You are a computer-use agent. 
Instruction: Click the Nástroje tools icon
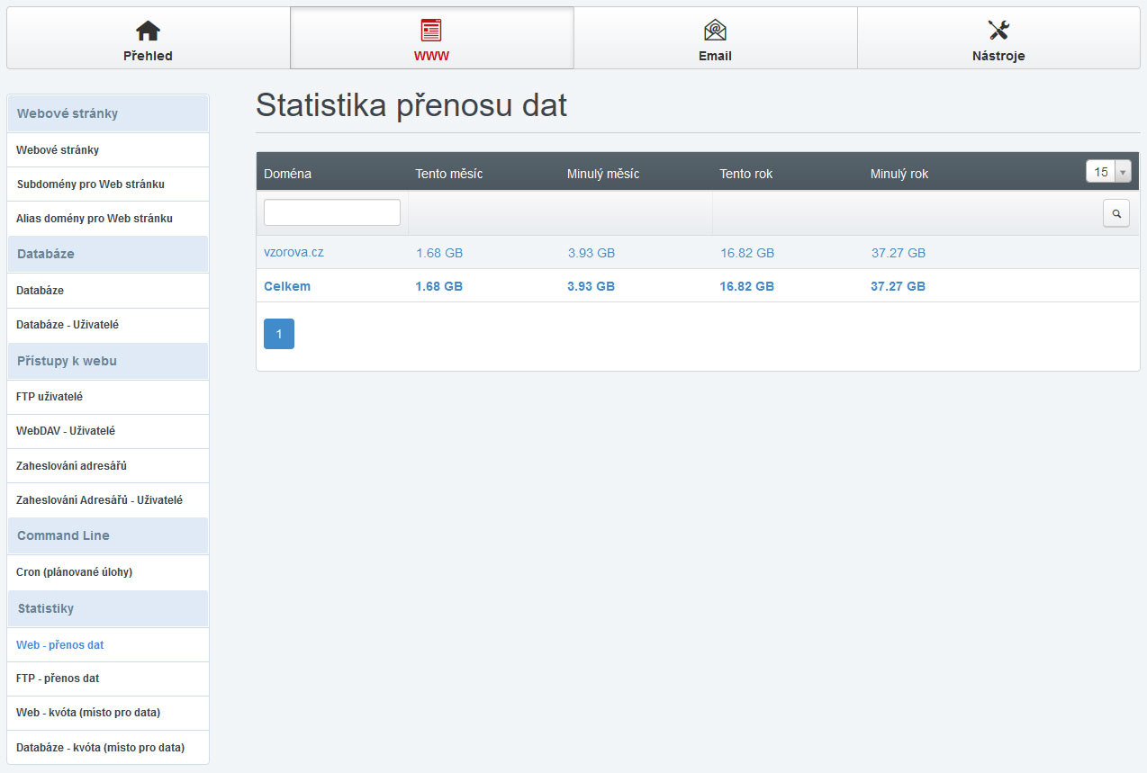pos(998,31)
